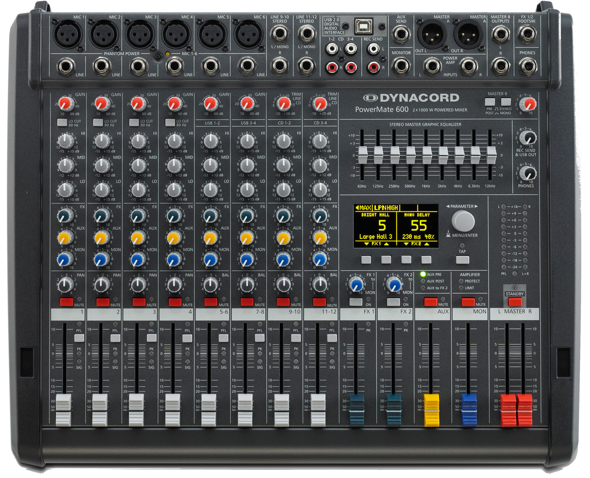Viewport: 590px width, 478px height.
Task: Click the PHONES volume knob
Action: [527, 173]
